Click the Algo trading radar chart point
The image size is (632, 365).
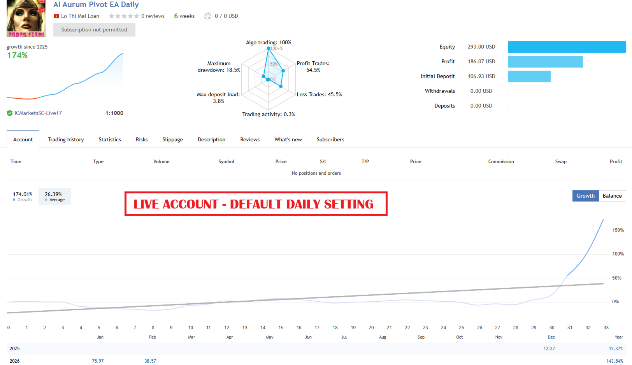pyautogui.click(x=268, y=48)
